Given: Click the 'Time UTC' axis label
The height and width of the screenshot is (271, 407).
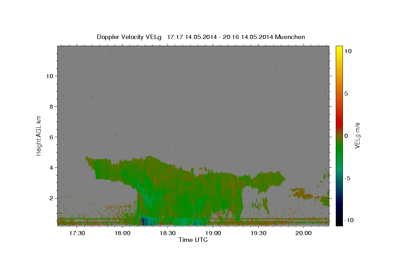Looking at the screenshot, I should click(x=193, y=240).
